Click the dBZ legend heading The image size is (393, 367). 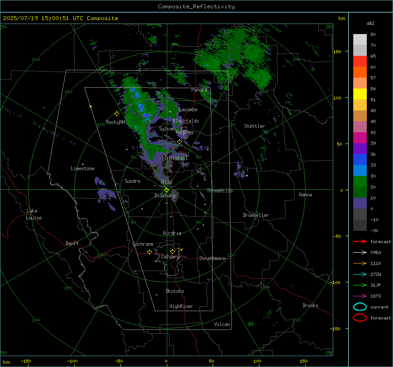pos(370,23)
